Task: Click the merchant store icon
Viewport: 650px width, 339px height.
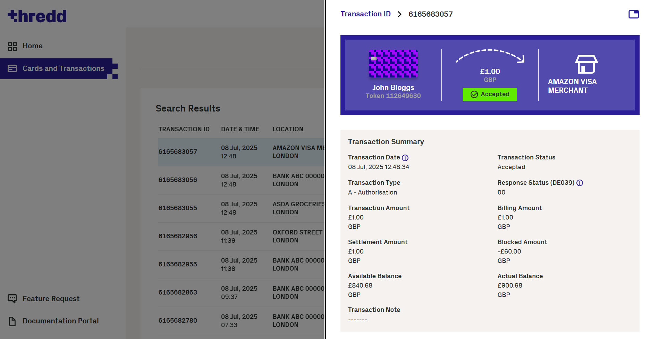Action: [x=586, y=64]
